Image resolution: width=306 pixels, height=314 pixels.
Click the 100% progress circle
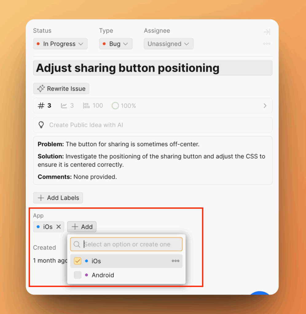115,105
